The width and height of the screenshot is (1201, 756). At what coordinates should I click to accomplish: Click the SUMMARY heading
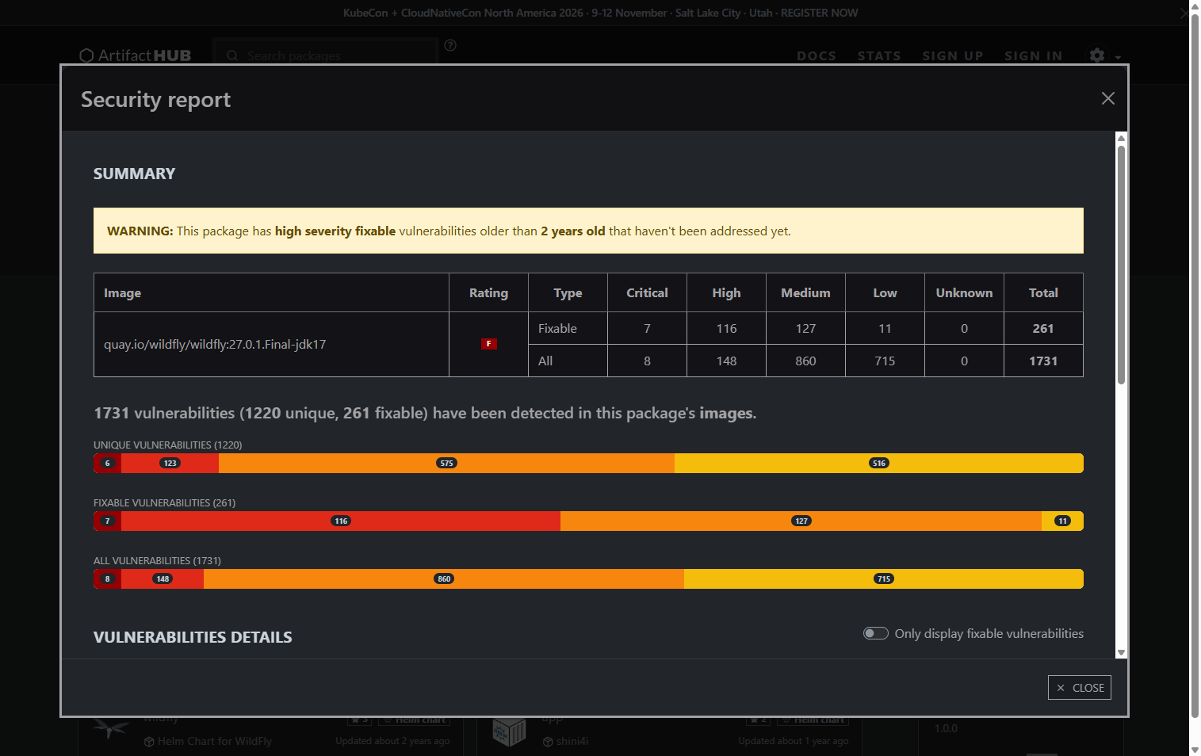click(x=134, y=174)
